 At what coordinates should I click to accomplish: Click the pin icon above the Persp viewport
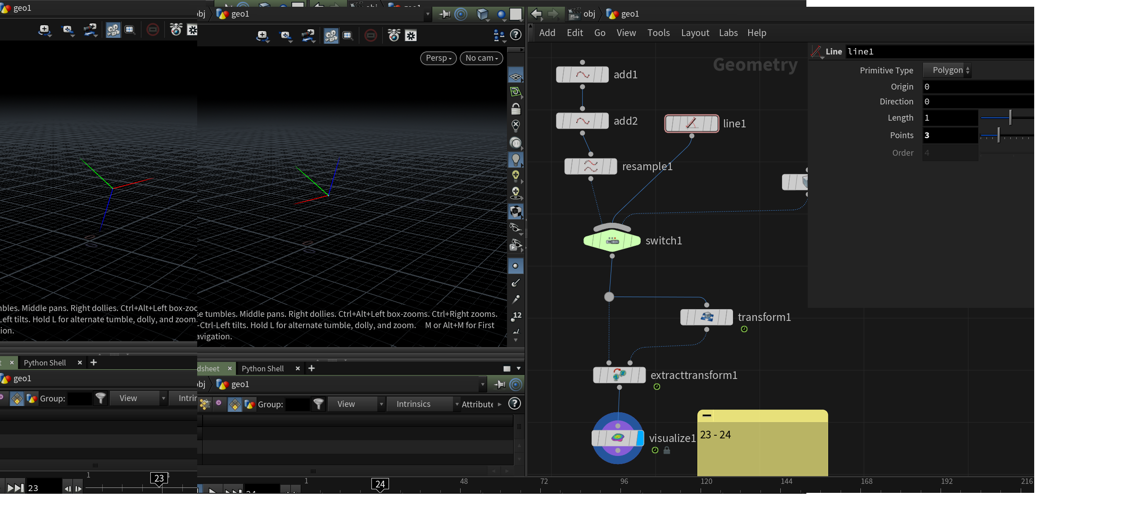point(445,14)
